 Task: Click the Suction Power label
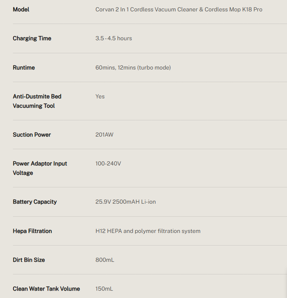(x=32, y=135)
